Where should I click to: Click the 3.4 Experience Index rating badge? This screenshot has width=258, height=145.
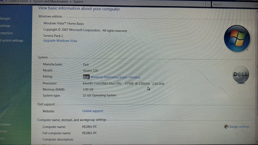tap(86, 77)
